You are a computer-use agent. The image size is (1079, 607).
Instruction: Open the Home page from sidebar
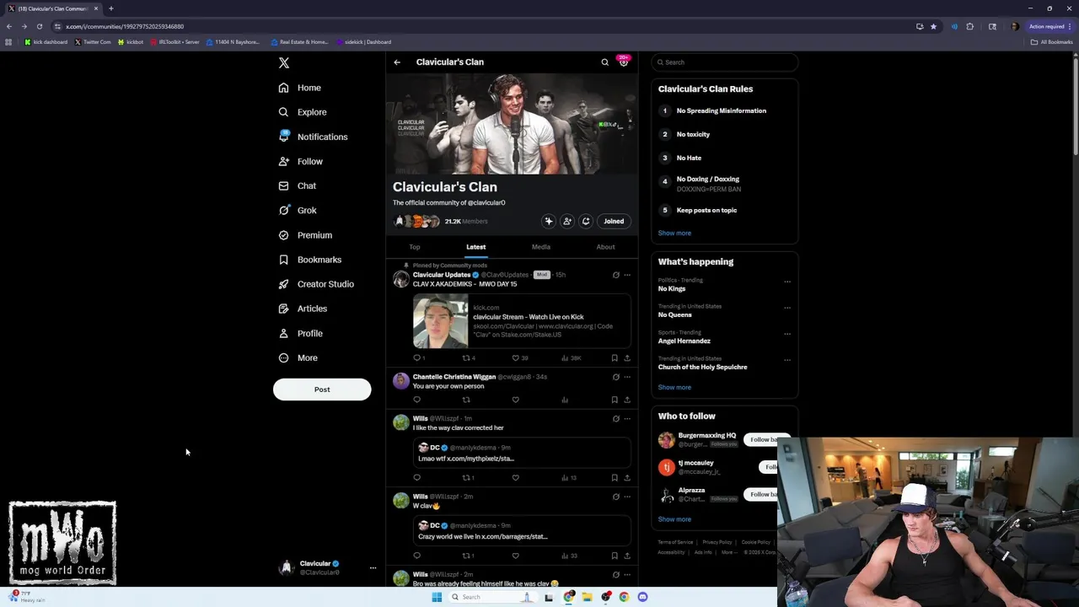299,88
